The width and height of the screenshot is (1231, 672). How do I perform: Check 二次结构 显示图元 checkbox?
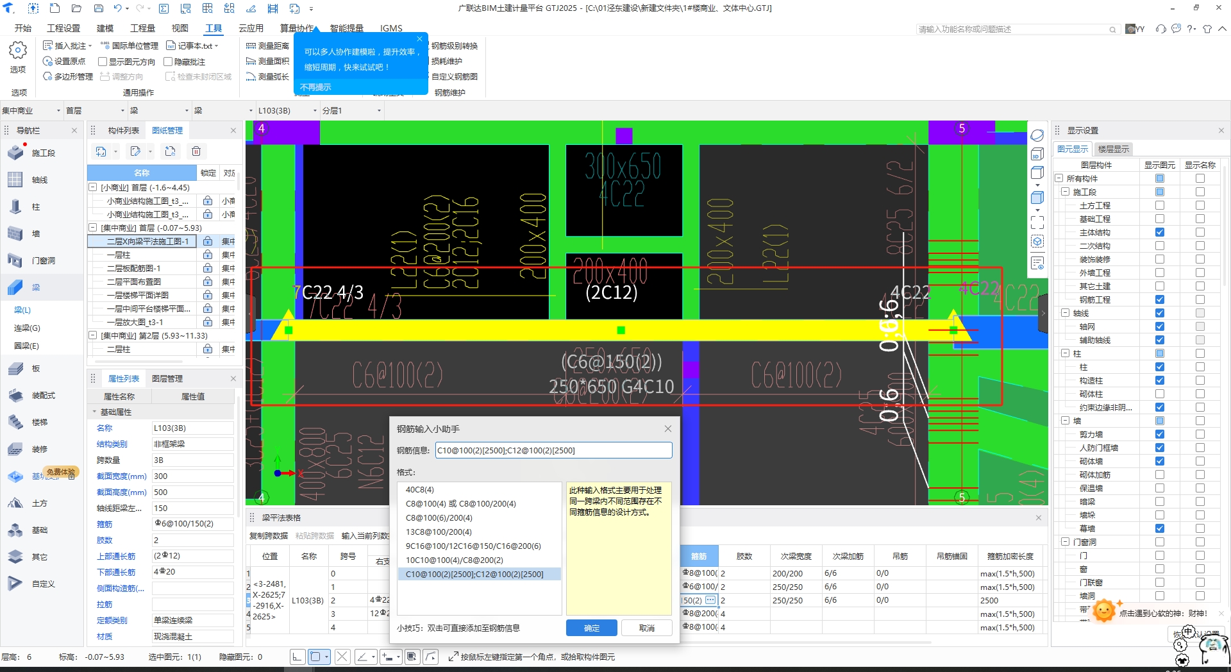pos(1160,246)
